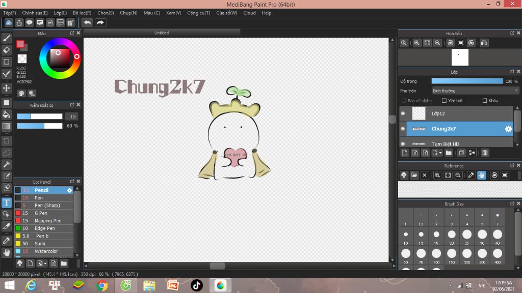Select the Hand tool
522x293 pixels.
(x=6, y=253)
